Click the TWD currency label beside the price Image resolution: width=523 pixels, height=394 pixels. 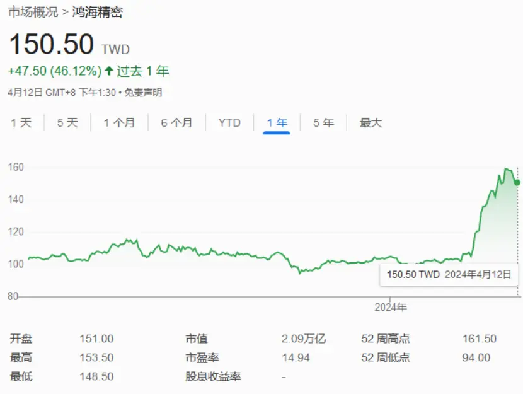(116, 49)
